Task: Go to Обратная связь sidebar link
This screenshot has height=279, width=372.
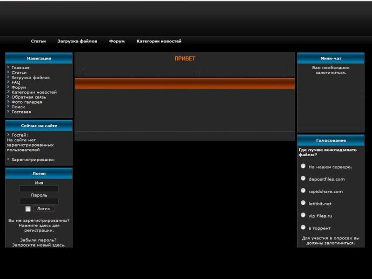Action: (28, 97)
